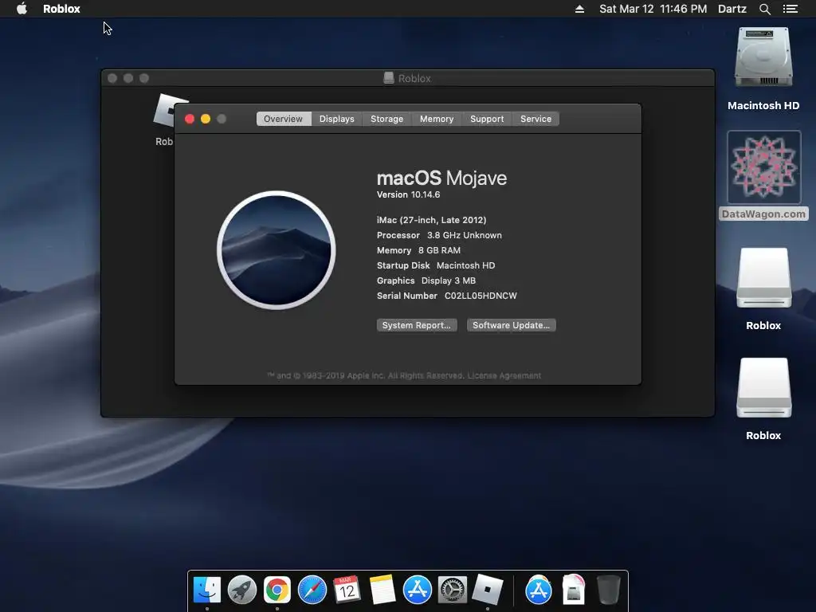The image size is (816, 612).
Task: Minimize the About This Mac window
Action: point(206,119)
